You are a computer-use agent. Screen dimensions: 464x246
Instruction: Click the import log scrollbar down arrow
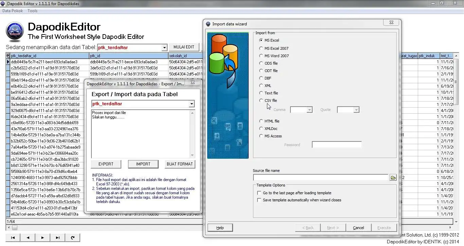click(x=193, y=155)
